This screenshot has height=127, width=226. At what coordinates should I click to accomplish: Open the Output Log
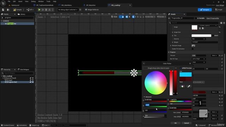point(34,125)
